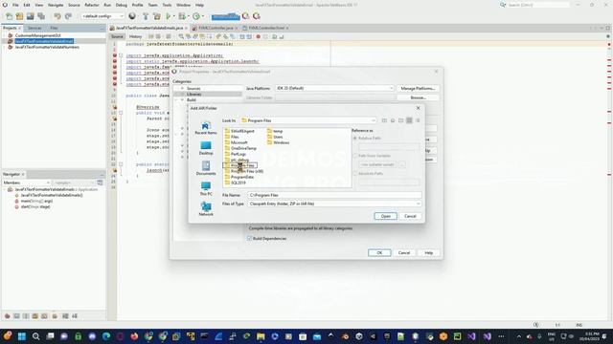The width and height of the screenshot is (613, 344).
Task: Open the Refactor menu
Action: coord(92,5)
